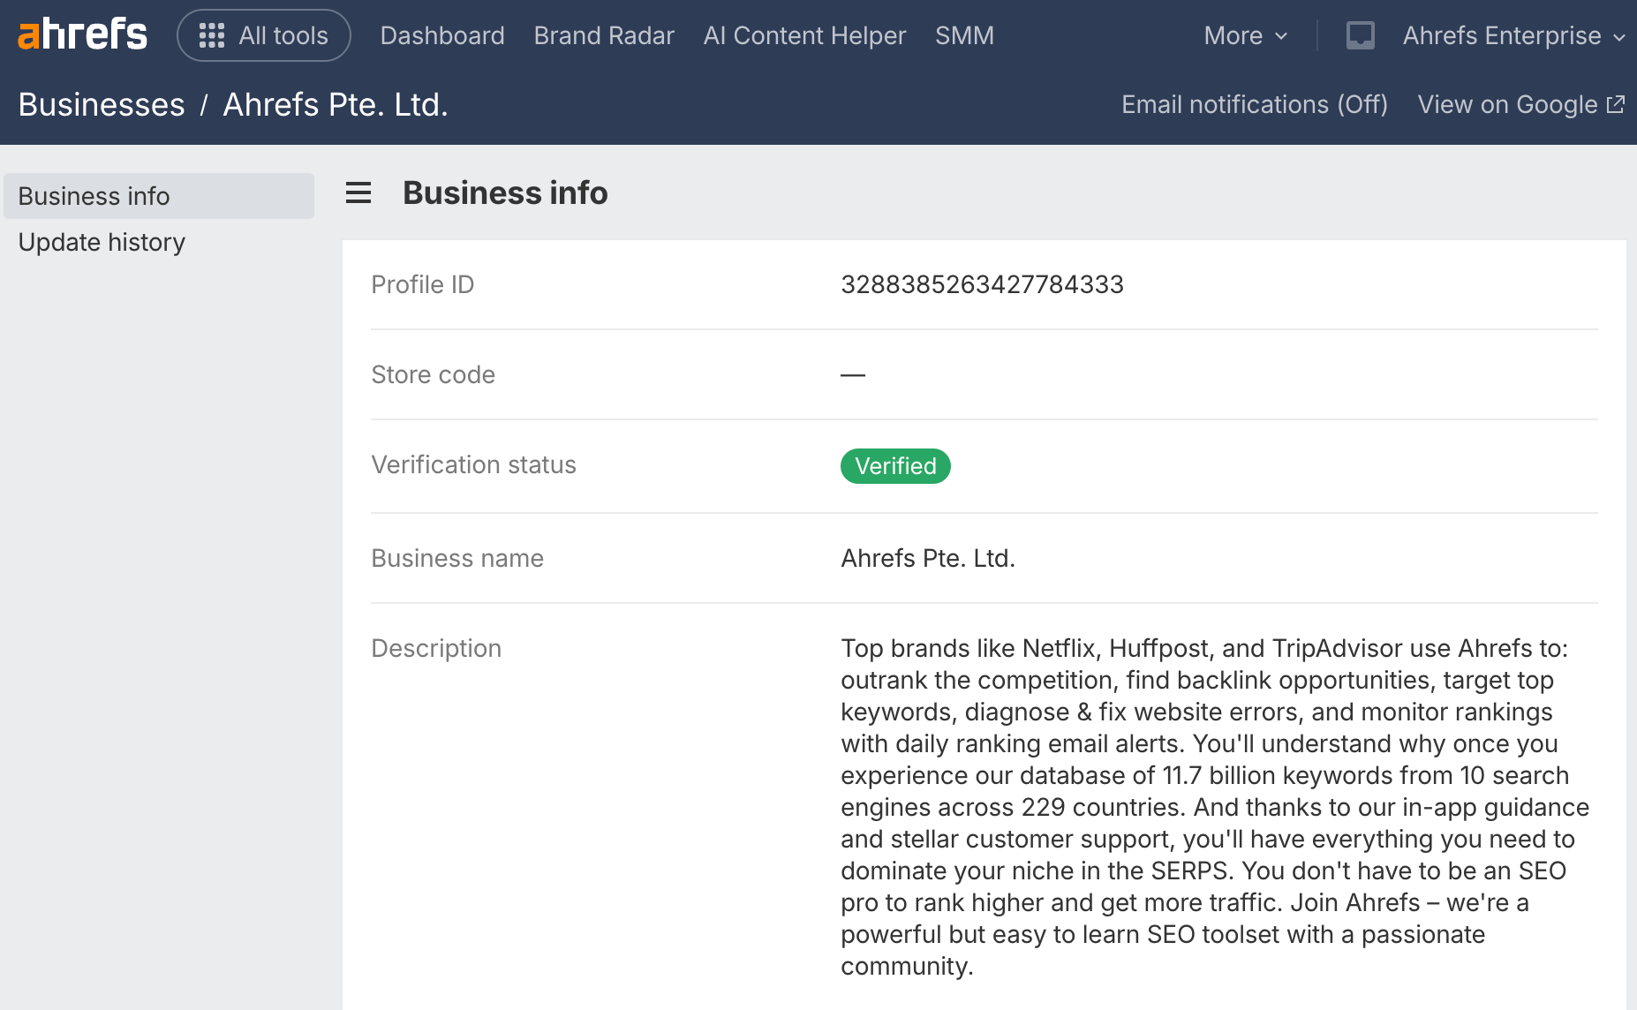Screen dimensions: 1637x1010
Task: Expand the More dropdown
Action: click(x=1245, y=35)
